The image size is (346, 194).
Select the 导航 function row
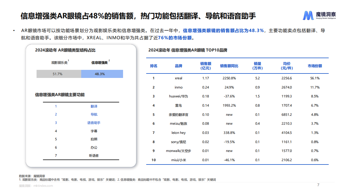81,114
